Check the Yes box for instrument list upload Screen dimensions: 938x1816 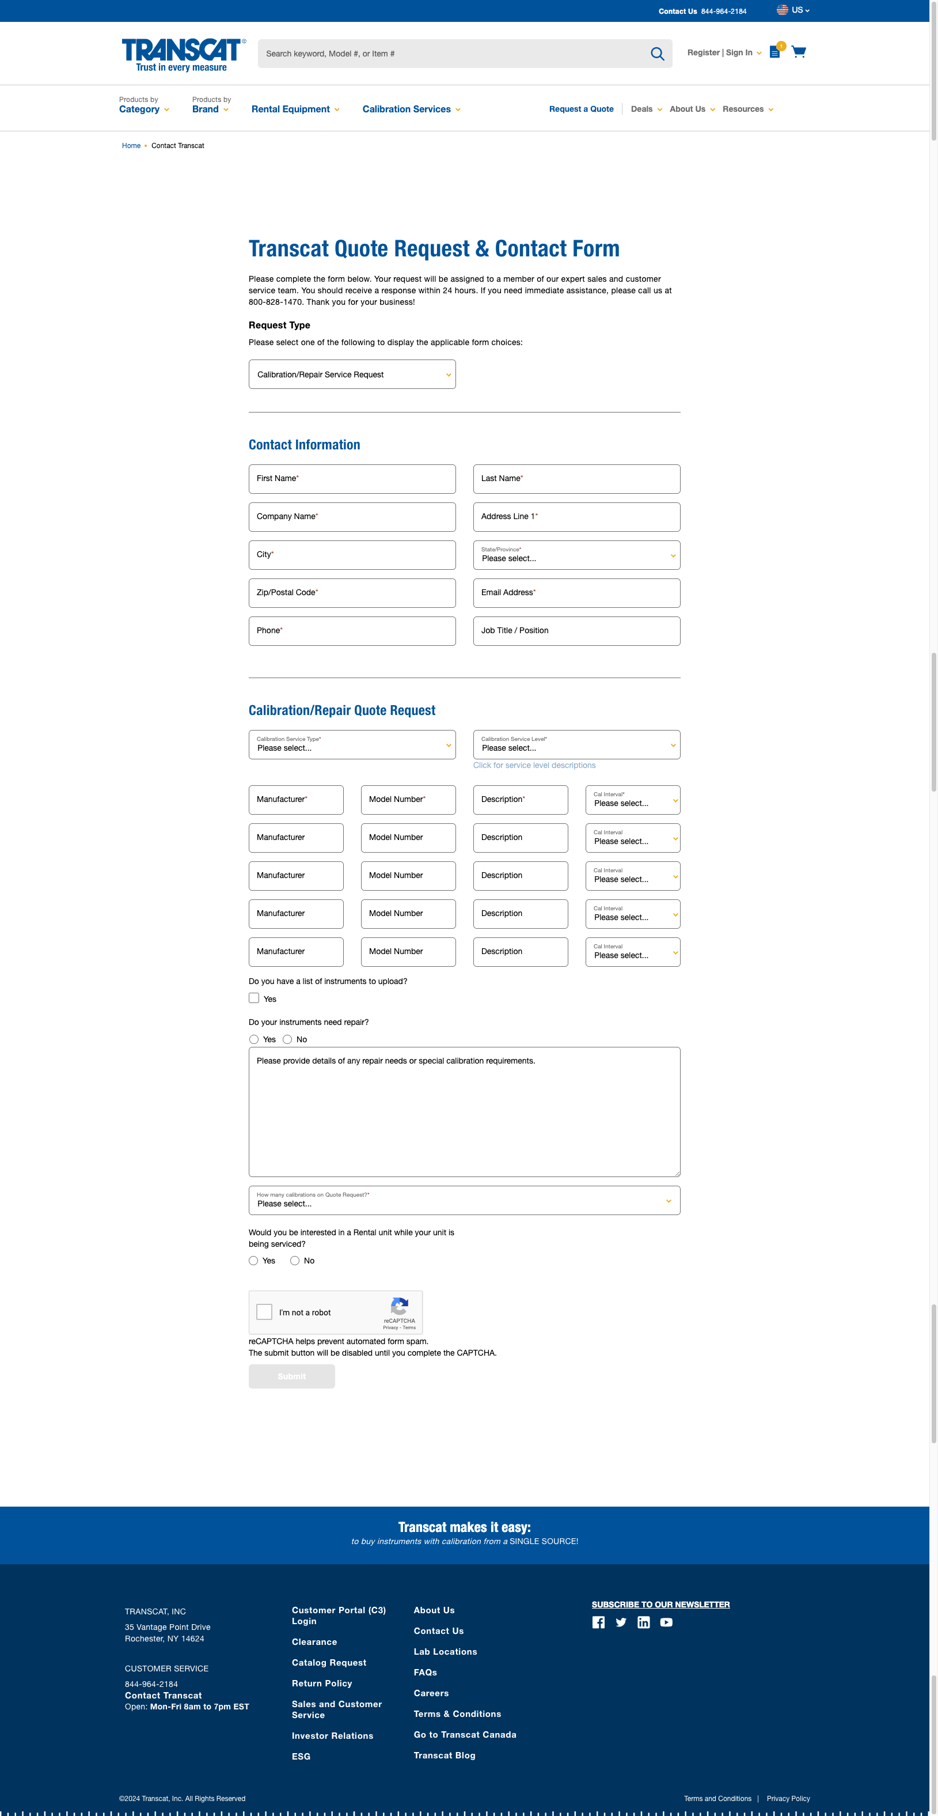click(253, 997)
